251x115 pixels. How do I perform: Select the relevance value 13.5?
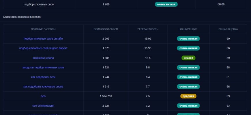point(148,58)
